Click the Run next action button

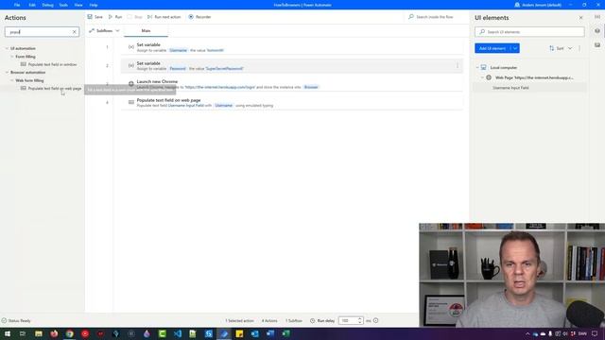pos(164,17)
